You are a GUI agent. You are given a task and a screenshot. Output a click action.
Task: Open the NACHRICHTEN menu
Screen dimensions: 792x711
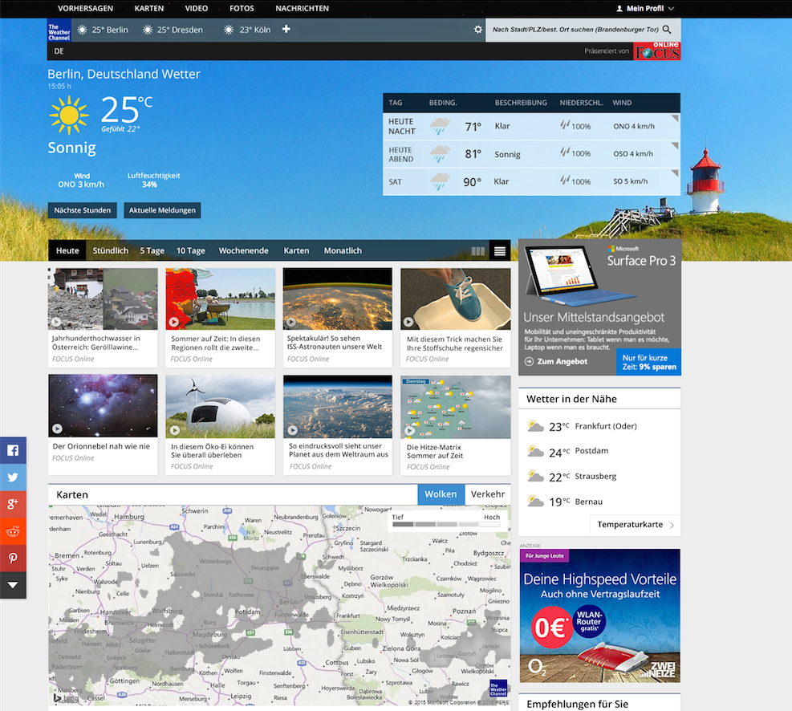pos(302,9)
